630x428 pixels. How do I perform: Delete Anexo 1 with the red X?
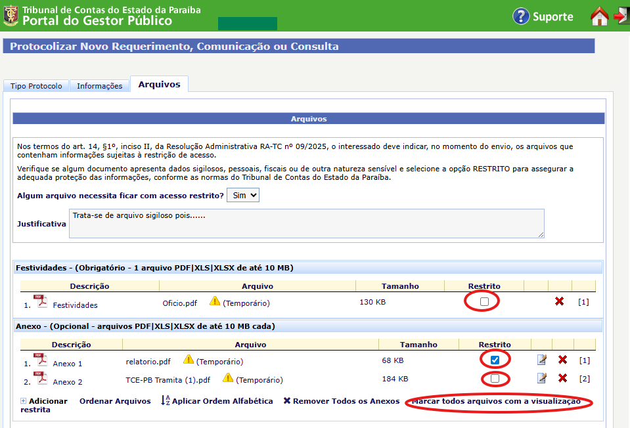[x=562, y=360]
